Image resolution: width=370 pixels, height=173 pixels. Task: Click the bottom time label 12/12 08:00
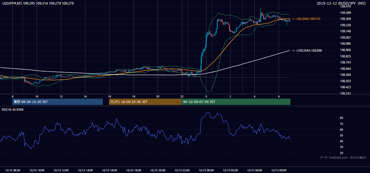point(13,170)
